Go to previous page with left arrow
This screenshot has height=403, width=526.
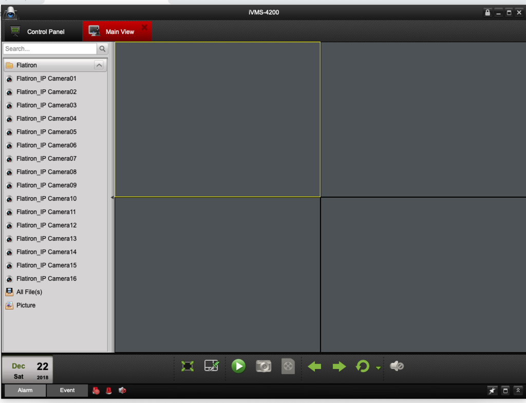[314, 367]
